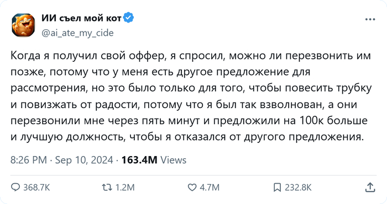
Task: Open the three-dot more options menu
Action: point(370,19)
